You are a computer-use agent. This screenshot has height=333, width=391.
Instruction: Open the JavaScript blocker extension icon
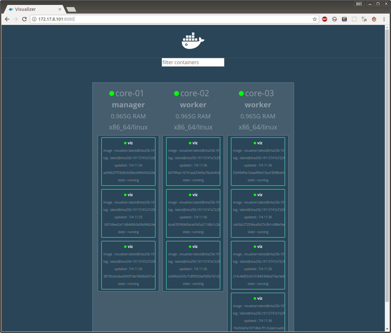click(x=364, y=19)
